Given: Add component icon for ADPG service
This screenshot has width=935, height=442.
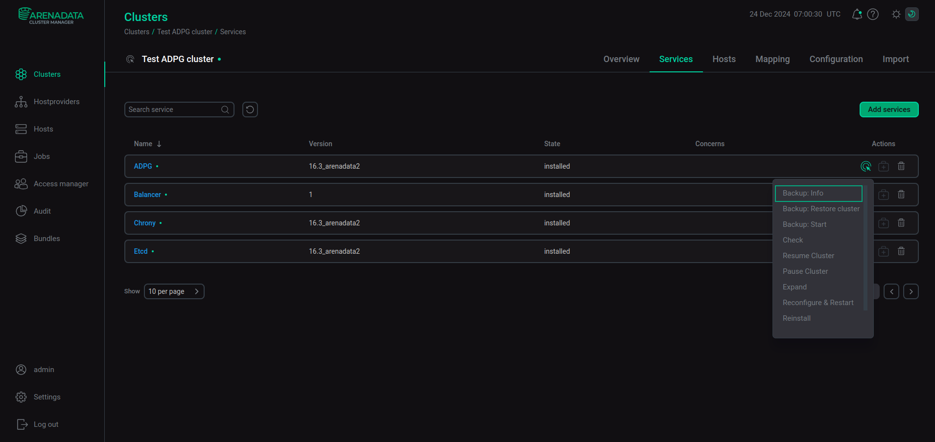Looking at the screenshot, I should click(x=884, y=166).
